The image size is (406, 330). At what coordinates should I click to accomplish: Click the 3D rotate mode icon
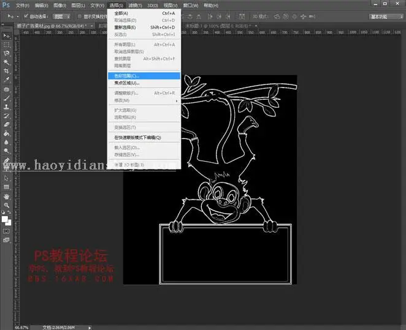[277, 17]
